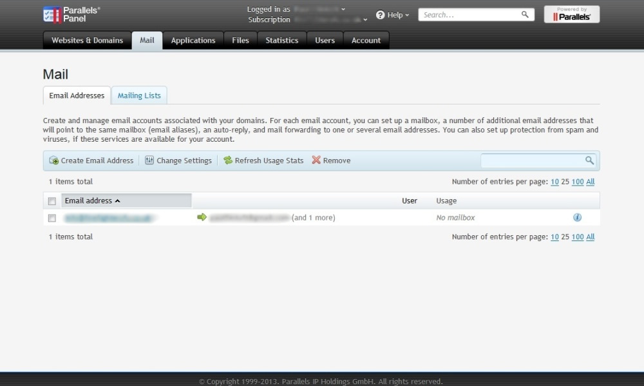This screenshot has width=644, height=386.
Task: Go to the Applications tab
Action: pos(193,41)
